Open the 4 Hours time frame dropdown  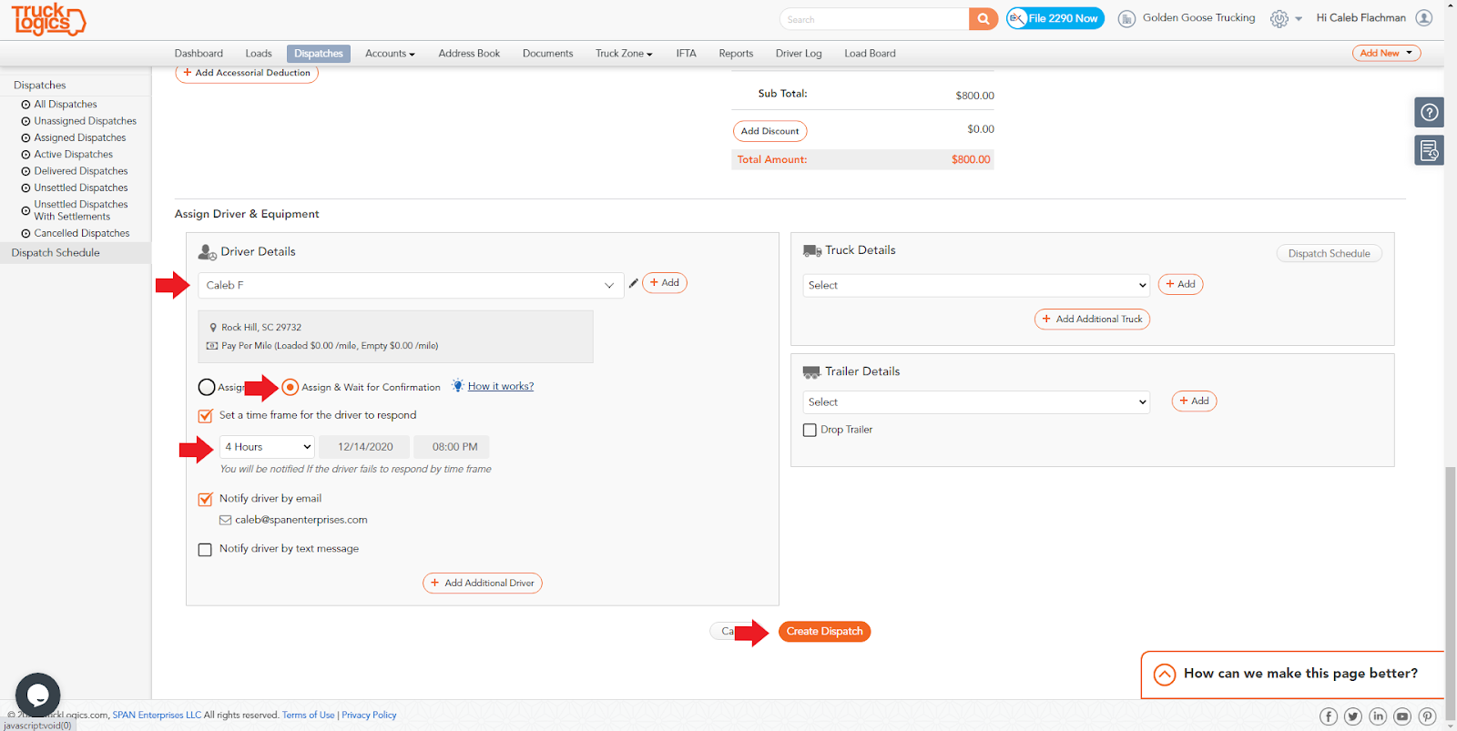pos(267,447)
